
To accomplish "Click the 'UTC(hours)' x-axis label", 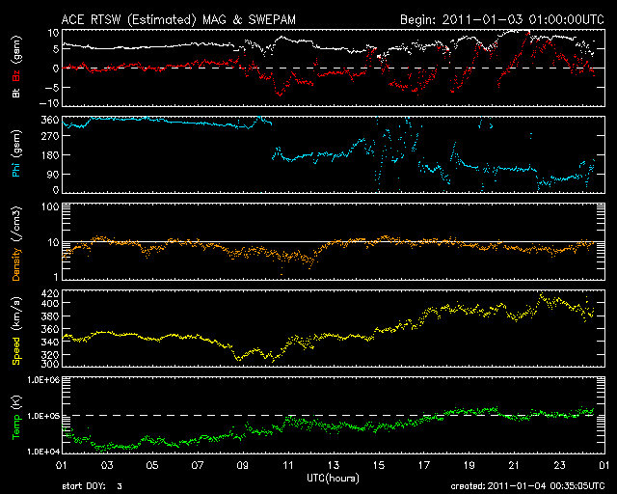I will [x=333, y=479].
